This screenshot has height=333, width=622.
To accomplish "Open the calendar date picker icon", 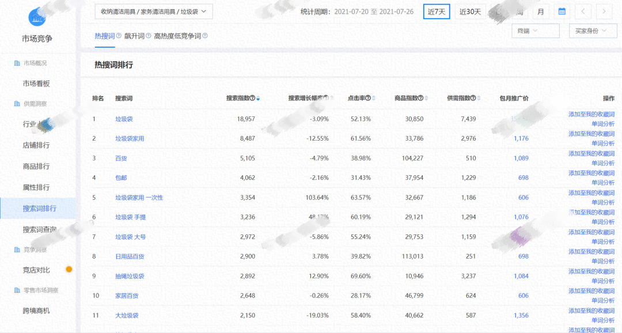I will click(x=562, y=12).
